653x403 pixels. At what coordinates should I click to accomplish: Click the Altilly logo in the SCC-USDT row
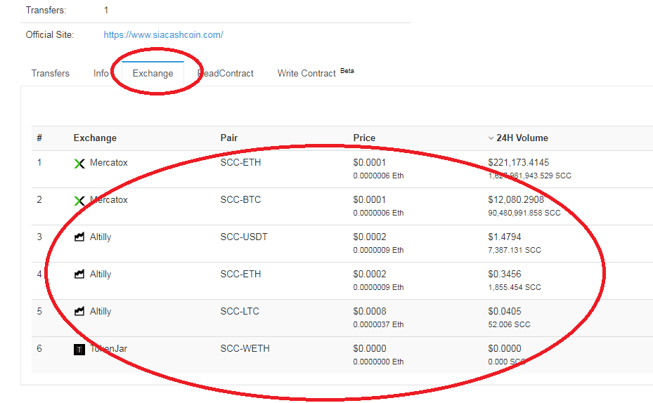pyautogui.click(x=79, y=237)
